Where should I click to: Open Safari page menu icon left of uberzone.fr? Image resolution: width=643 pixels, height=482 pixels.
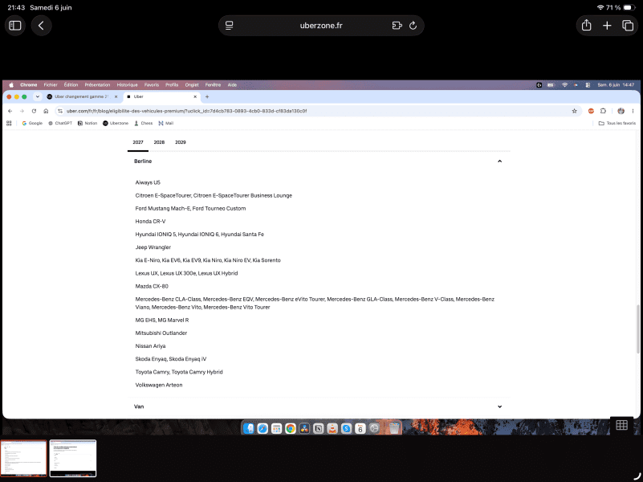click(230, 26)
